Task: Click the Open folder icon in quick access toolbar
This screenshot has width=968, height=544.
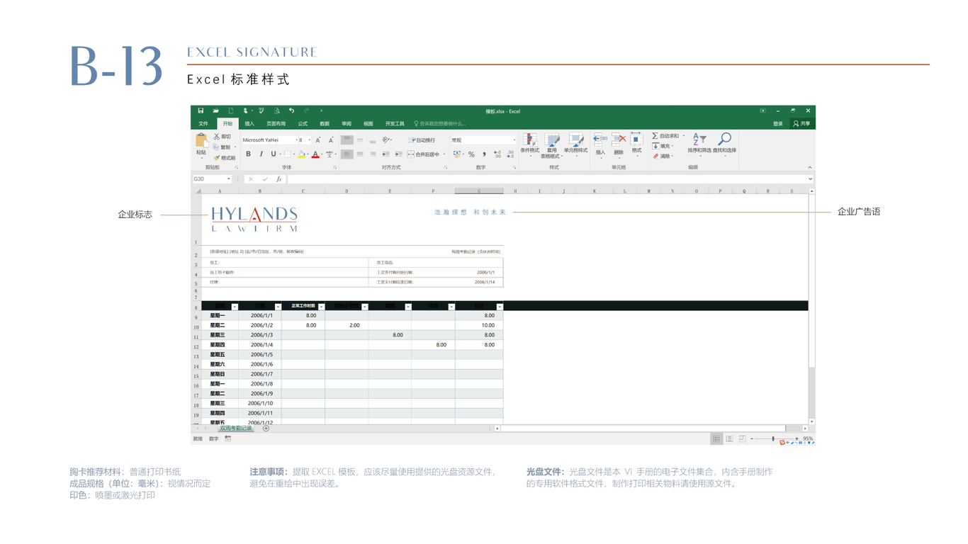Action: tap(215, 111)
